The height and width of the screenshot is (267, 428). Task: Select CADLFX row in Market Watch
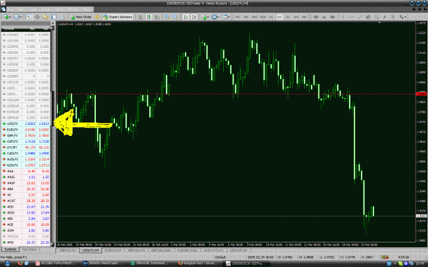coord(26,153)
